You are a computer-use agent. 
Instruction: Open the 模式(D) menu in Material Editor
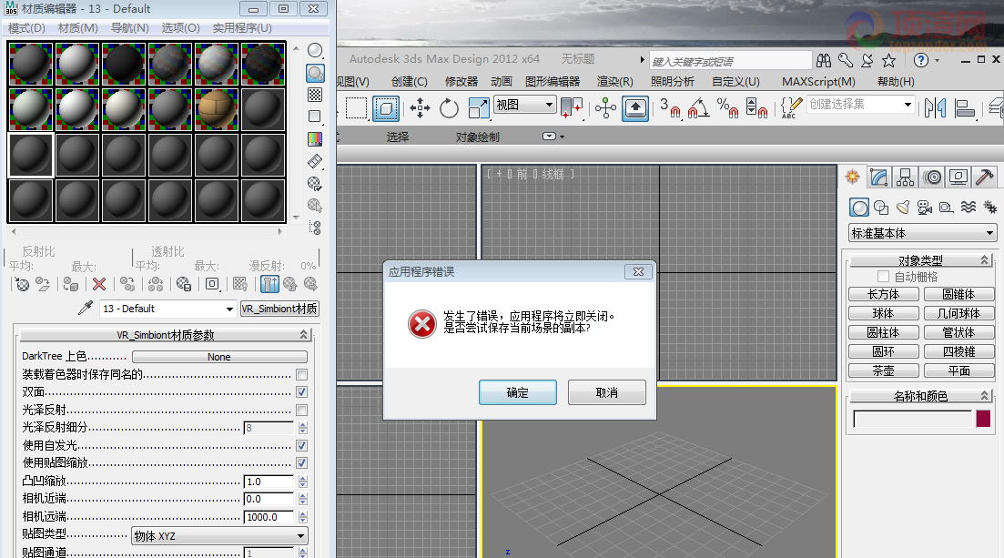tap(27, 28)
